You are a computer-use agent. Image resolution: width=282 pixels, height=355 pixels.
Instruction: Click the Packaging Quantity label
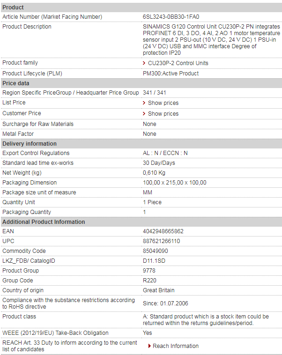pyautogui.click(x=27, y=212)
